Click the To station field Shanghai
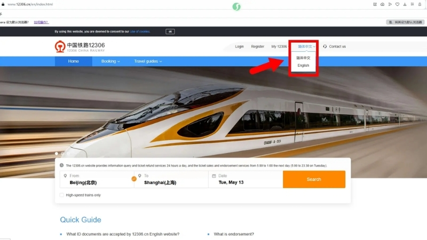 pos(171,179)
